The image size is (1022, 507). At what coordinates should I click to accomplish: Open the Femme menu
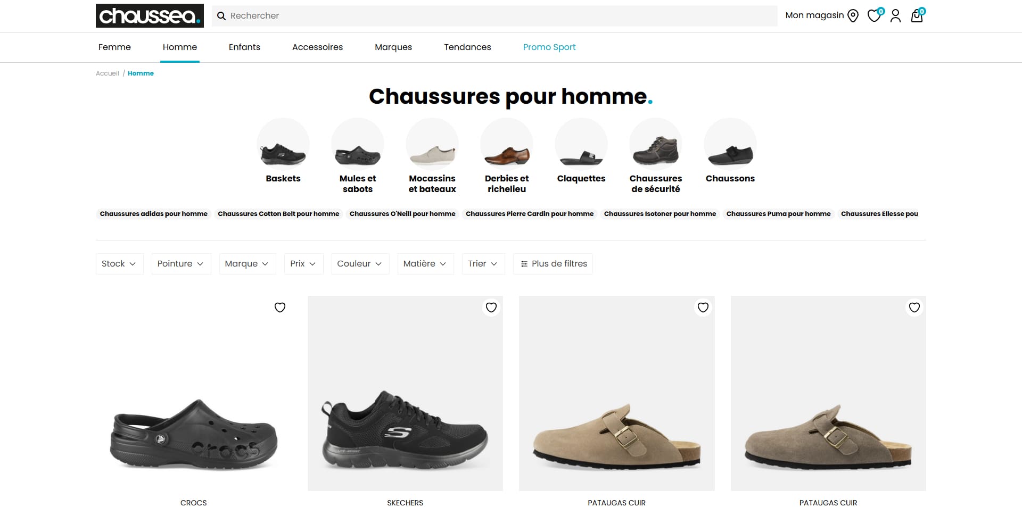[114, 47]
